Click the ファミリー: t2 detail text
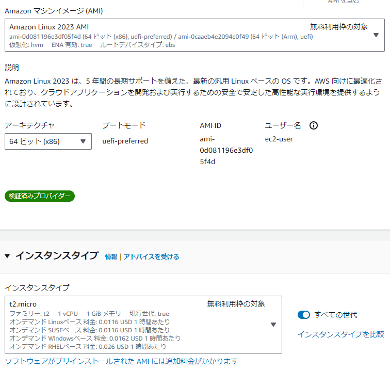390x370 pixels. (x=29, y=314)
